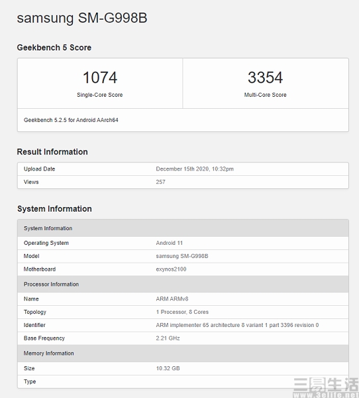
Task: Select the 'ARM implementer 65 architecture 8' identifier value
Action: [237, 325]
